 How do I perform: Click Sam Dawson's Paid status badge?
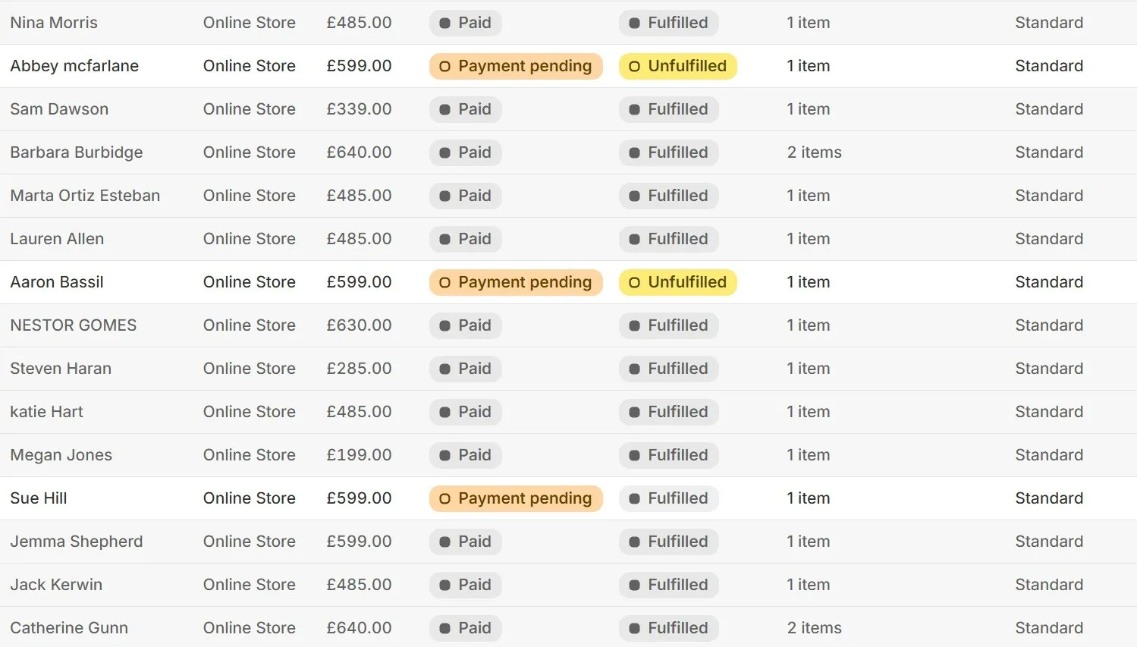point(466,109)
